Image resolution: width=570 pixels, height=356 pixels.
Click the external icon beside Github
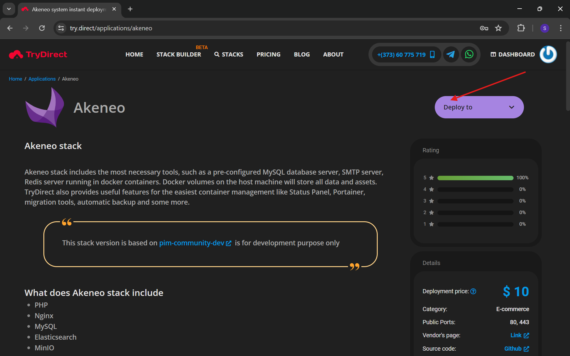[x=526, y=349]
